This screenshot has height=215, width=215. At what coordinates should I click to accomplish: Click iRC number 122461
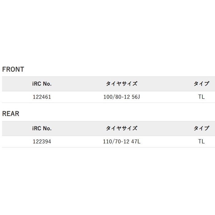(41, 97)
